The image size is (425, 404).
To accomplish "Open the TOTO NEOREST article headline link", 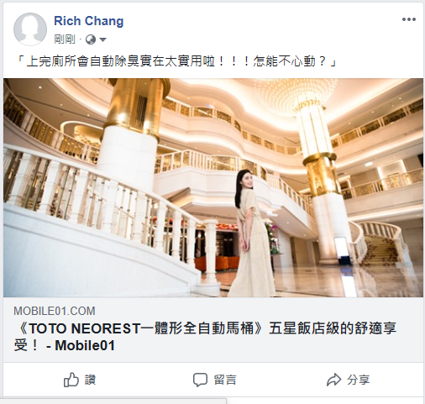I will pyautogui.click(x=205, y=337).
